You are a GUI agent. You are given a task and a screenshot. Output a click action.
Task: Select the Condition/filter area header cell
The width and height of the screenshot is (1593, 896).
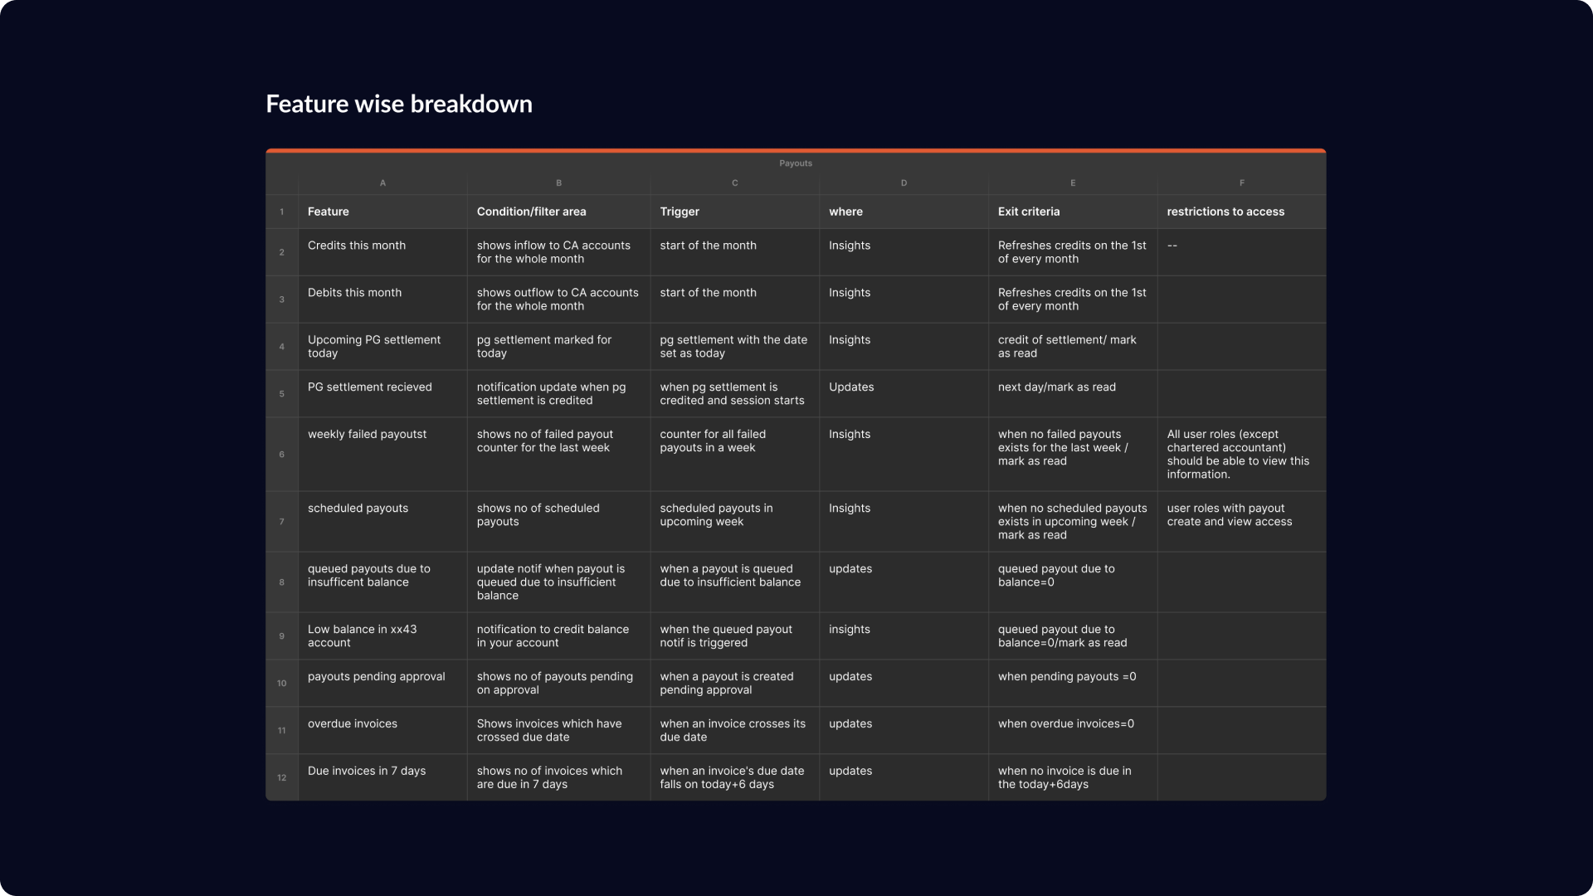point(558,212)
